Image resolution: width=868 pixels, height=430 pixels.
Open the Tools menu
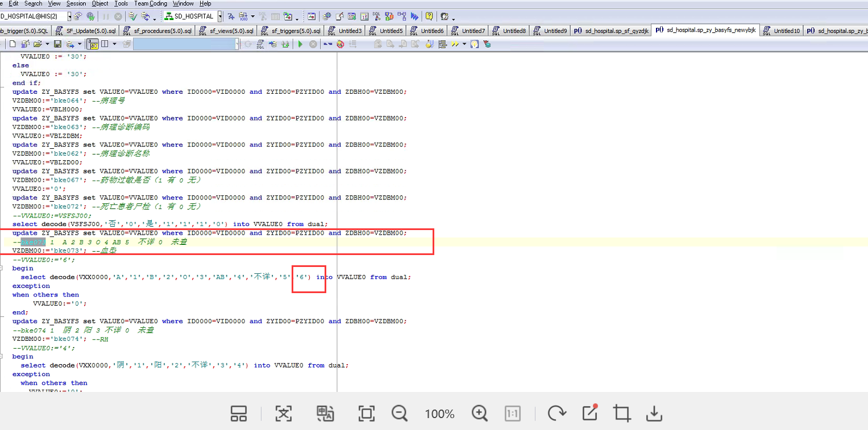coord(121,3)
